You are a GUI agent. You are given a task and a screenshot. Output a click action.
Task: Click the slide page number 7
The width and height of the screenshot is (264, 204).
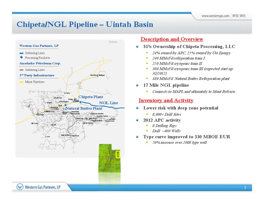(x=245, y=188)
